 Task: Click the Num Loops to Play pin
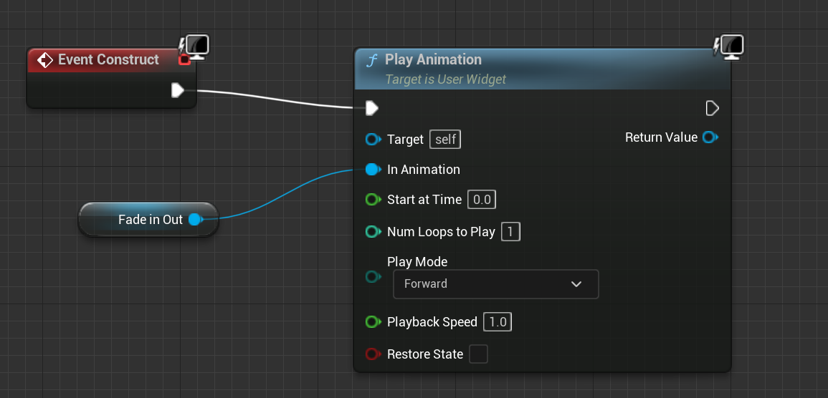373,232
